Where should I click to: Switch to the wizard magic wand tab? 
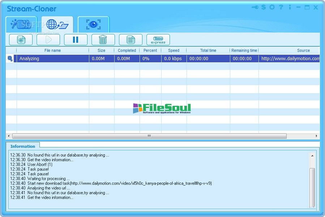point(21,25)
